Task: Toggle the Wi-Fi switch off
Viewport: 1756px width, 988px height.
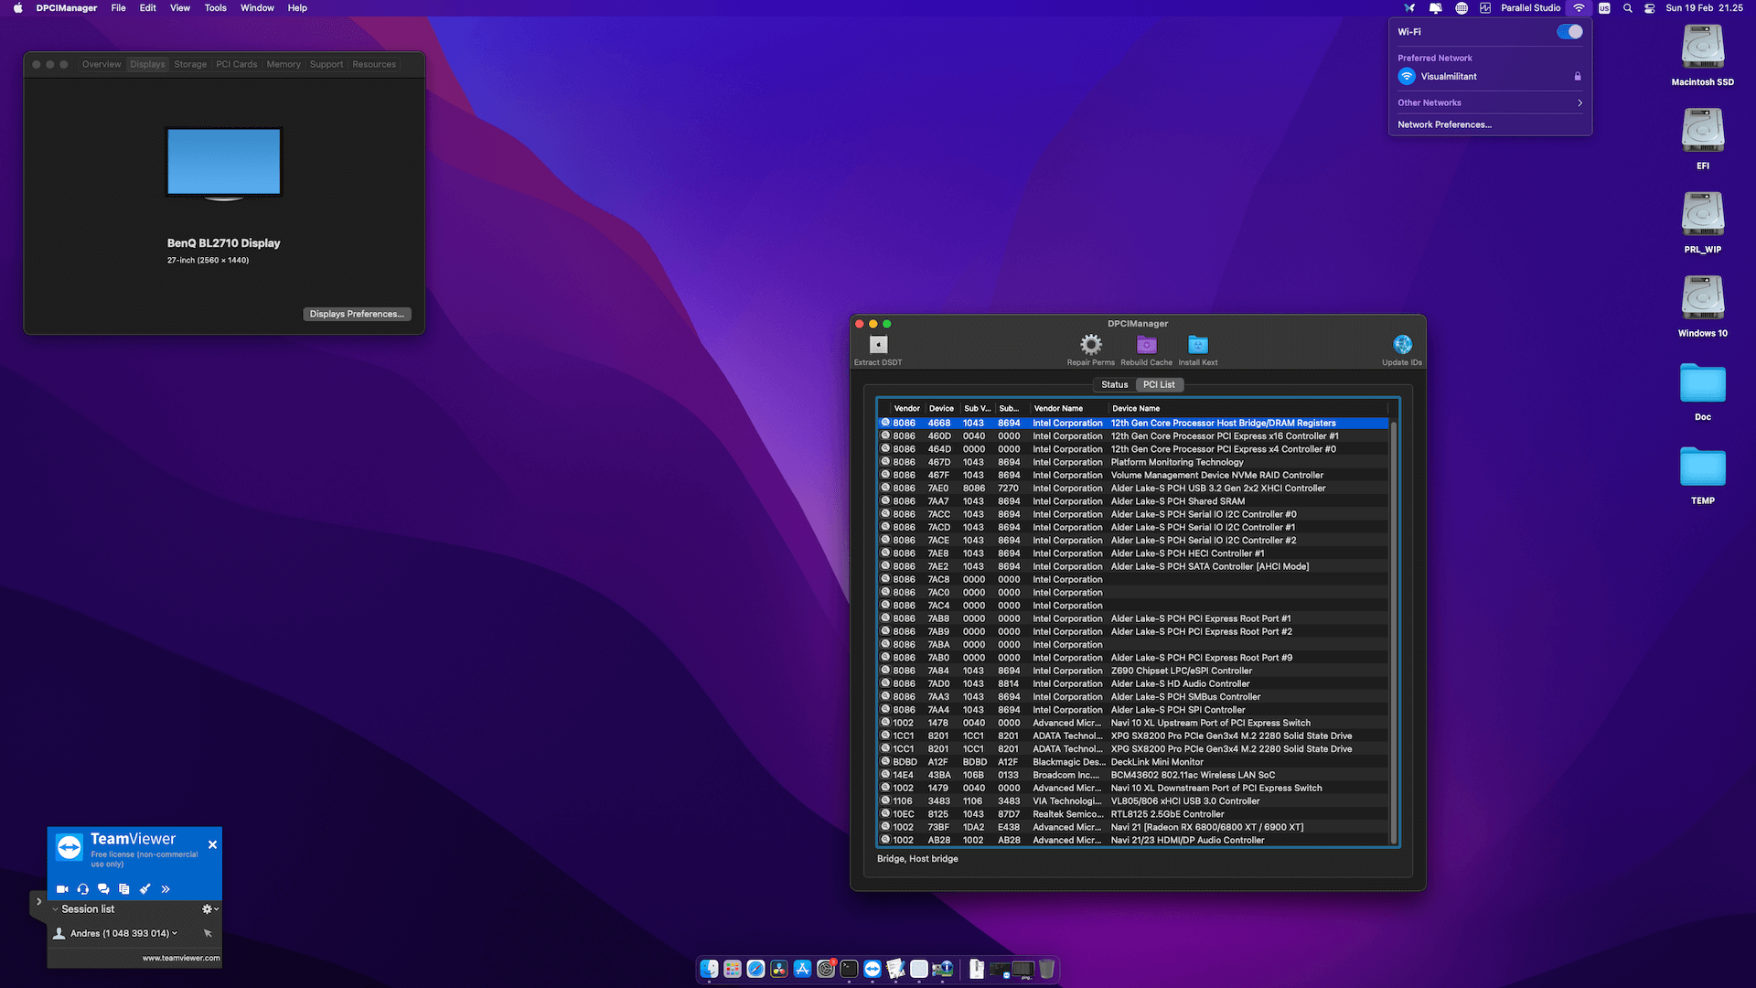Action: pyautogui.click(x=1569, y=32)
